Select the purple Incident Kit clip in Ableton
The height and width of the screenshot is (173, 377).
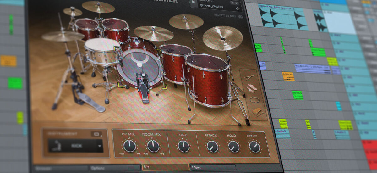click(312, 69)
